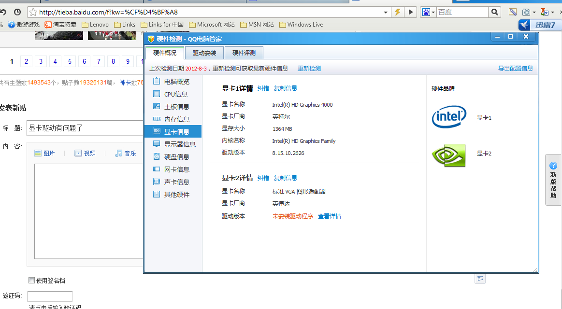
Task: Click the 未安装驱动程序 warning text
Action: tap(292, 216)
